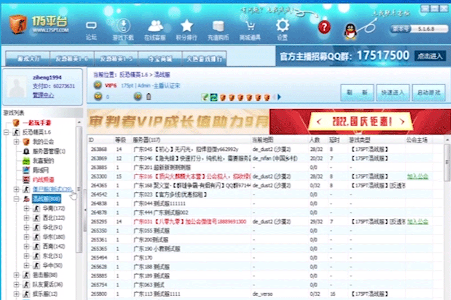The width and height of the screenshot is (451, 300).
Task: Expand the 华南(172) region
Action: click(26, 208)
